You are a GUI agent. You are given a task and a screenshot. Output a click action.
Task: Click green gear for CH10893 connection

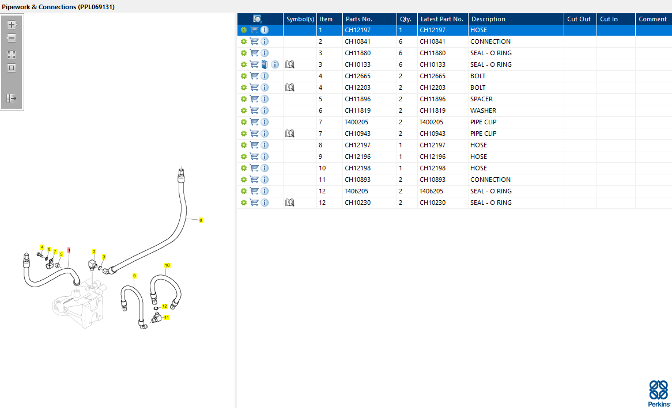pos(243,180)
